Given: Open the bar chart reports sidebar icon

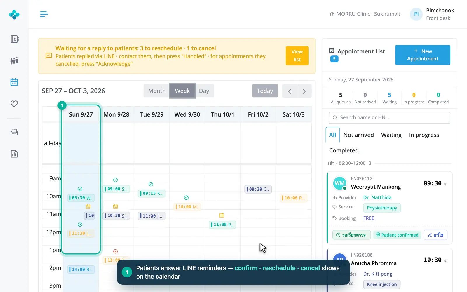Looking at the screenshot, I should click(14, 154).
